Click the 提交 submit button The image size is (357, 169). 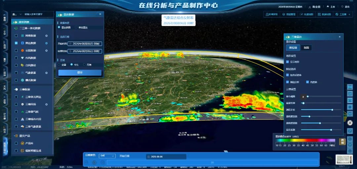[x=80, y=73]
